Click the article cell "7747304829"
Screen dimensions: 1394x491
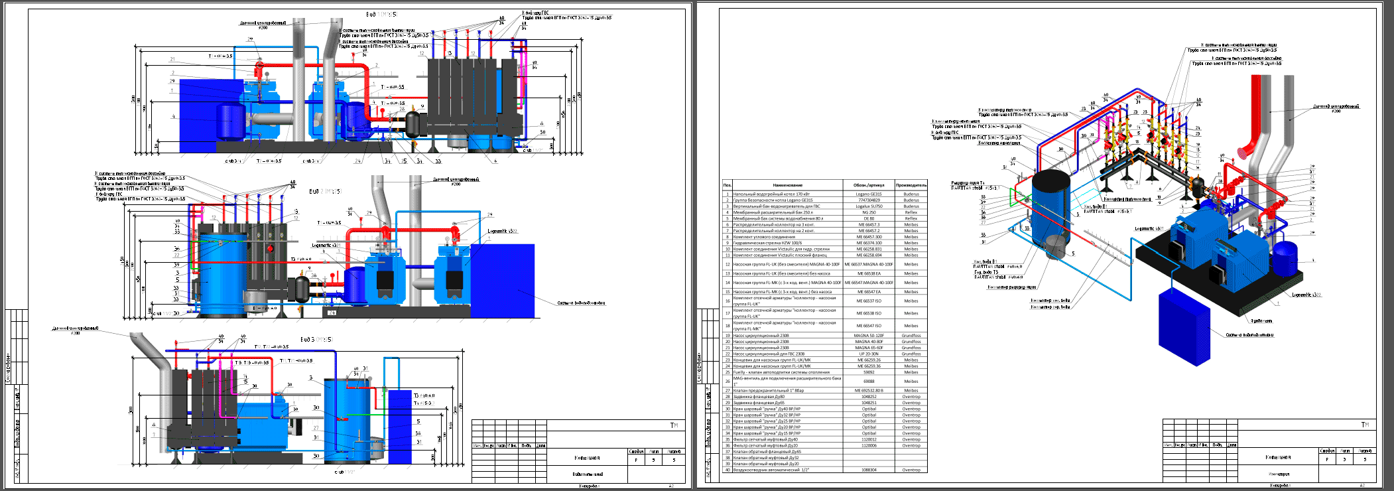tap(869, 200)
